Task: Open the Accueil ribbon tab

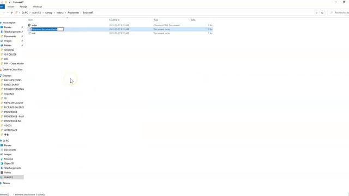Action: (x=11, y=7)
